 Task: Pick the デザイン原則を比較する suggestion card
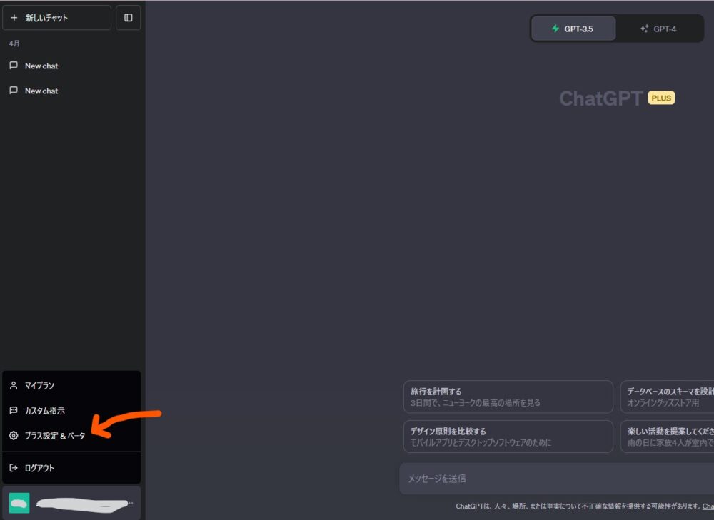pyautogui.click(x=508, y=437)
